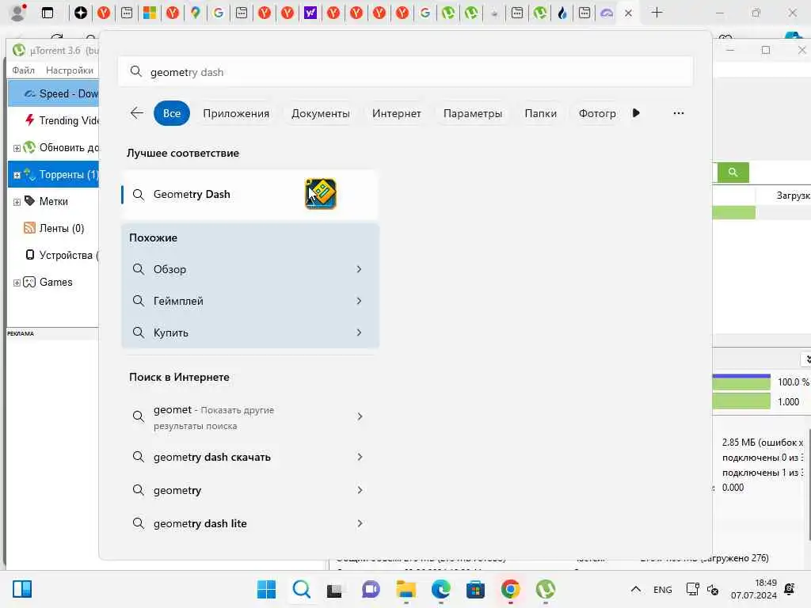This screenshot has height=608, width=811.
Task: Select the Все filter tab
Action: tap(172, 113)
